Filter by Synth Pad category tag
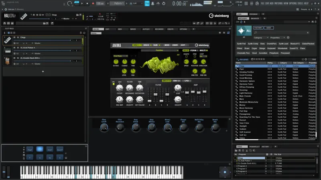This screenshot has height=180, width=321. coord(241,44)
